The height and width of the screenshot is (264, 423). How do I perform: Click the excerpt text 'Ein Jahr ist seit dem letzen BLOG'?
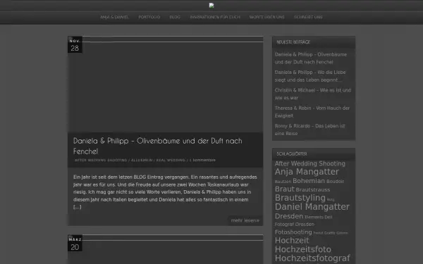[110, 177]
